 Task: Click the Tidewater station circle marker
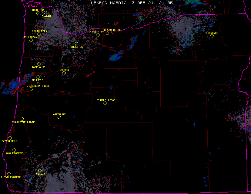tap(38, 13)
